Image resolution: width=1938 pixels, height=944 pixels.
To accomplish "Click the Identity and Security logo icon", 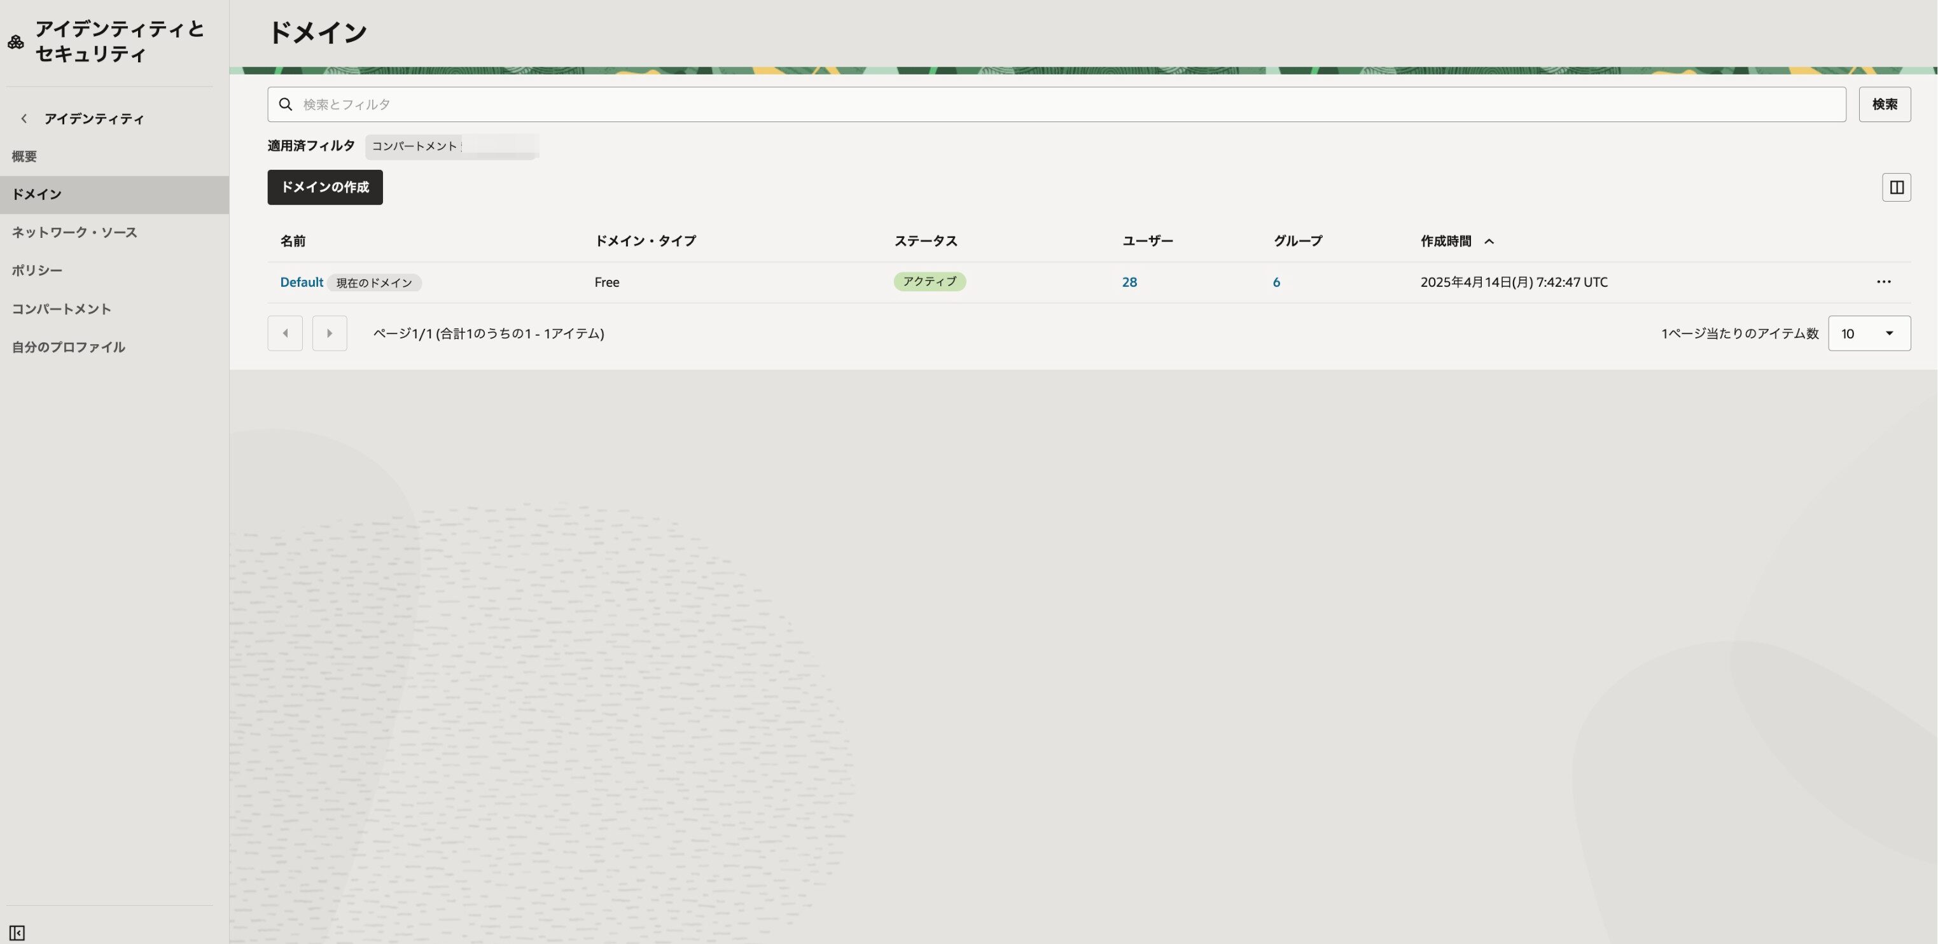I will coord(16,42).
